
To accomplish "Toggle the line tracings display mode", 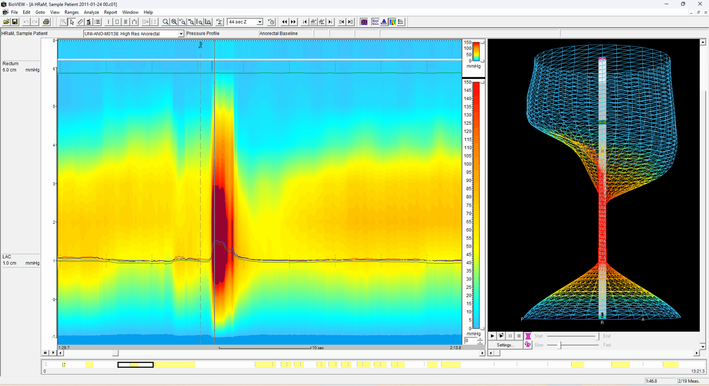I will pos(375,22).
